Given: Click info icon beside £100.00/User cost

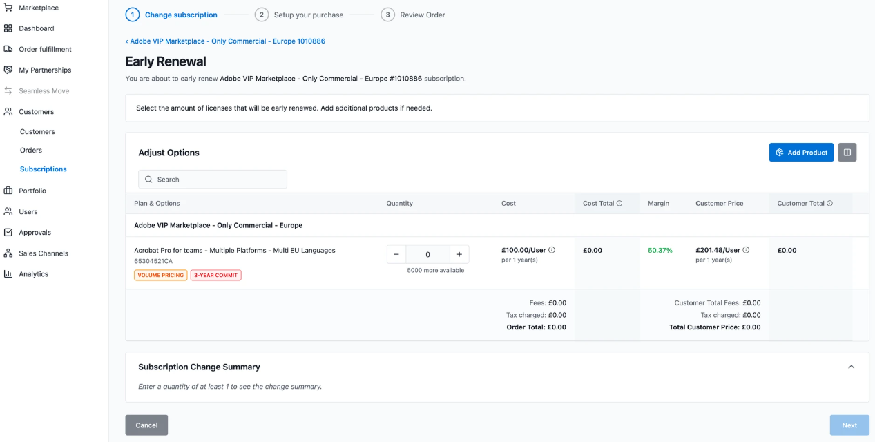Looking at the screenshot, I should [x=552, y=250].
